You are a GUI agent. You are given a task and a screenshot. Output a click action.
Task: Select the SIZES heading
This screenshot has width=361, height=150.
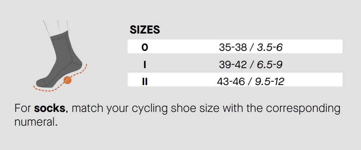(x=144, y=30)
